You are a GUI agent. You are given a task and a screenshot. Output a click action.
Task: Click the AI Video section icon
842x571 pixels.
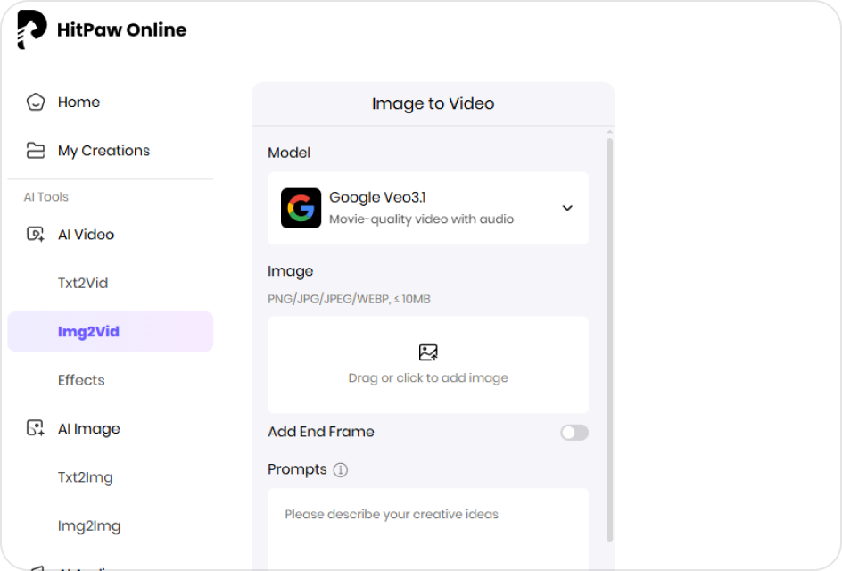(36, 235)
